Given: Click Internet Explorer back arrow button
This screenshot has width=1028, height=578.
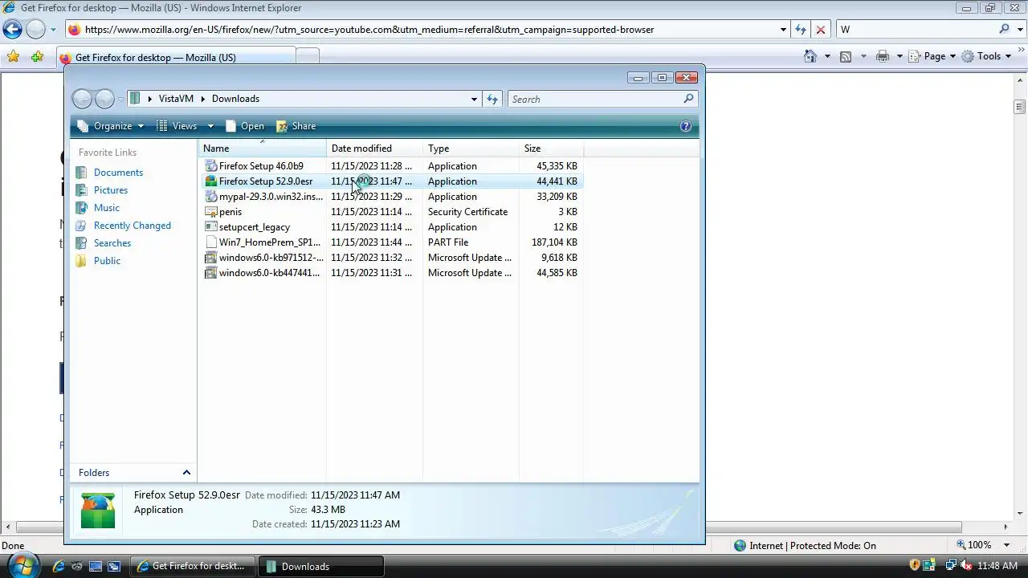Looking at the screenshot, I should [x=12, y=30].
